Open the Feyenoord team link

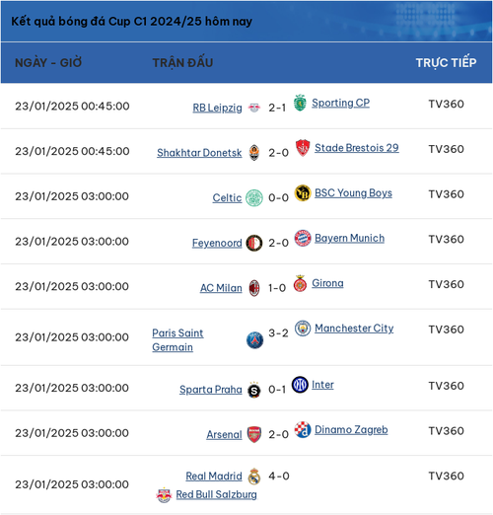(x=217, y=243)
